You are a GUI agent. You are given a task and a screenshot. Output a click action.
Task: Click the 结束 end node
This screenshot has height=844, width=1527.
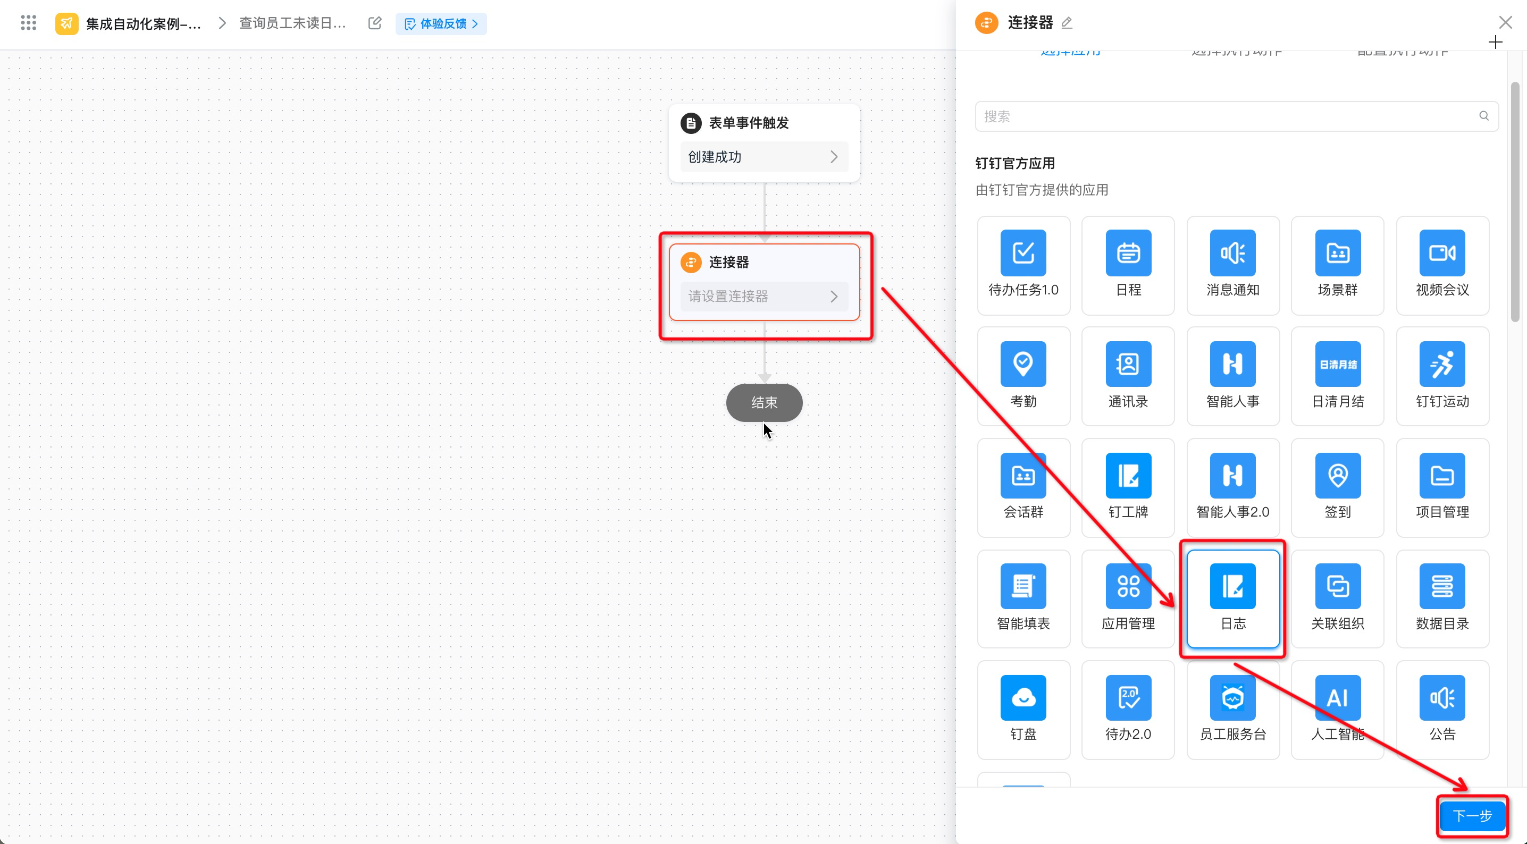[x=763, y=402]
